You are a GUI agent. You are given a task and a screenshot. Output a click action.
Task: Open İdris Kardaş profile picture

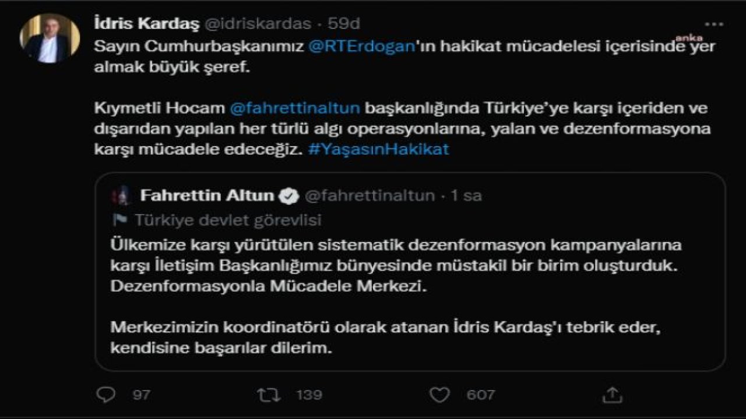49,38
